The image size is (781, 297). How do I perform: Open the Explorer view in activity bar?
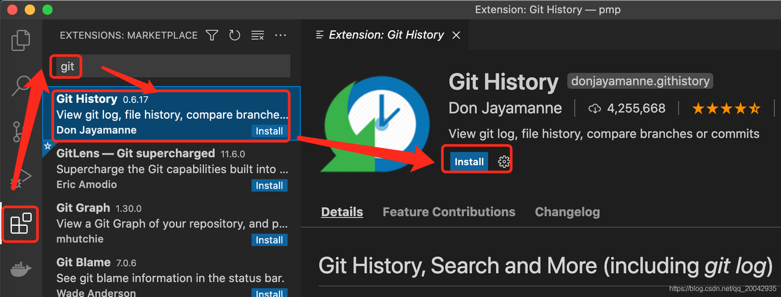21,40
